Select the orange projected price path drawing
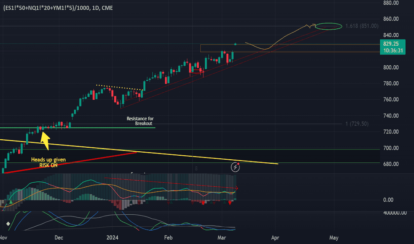Viewport: 414px width, 244px height. (280, 38)
